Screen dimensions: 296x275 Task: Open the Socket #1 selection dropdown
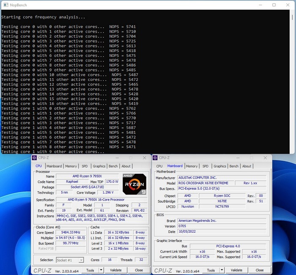70,260
